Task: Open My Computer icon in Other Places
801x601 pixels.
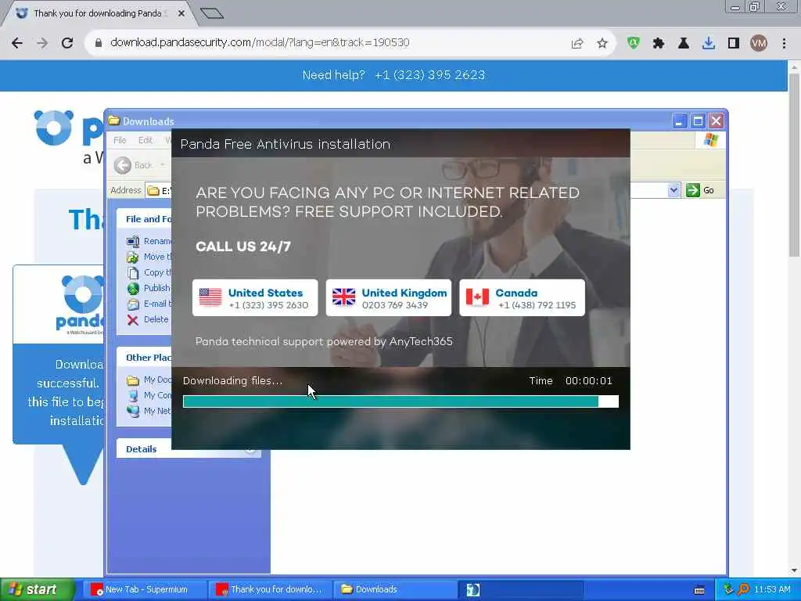Action: [x=133, y=395]
